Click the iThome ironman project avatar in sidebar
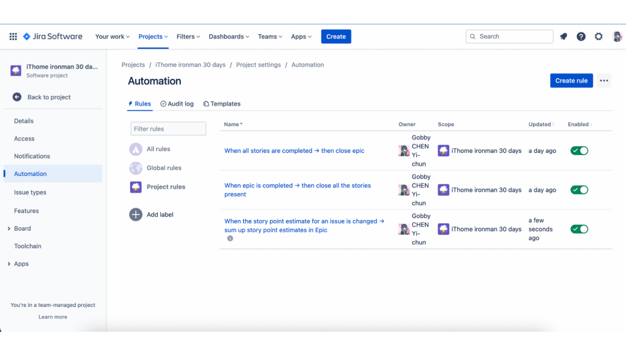626x352 pixels. [16, 71]
